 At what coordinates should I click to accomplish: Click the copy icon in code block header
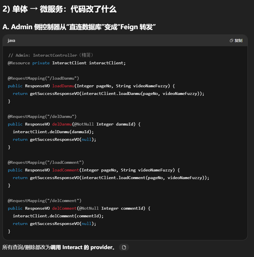(231, 41)
